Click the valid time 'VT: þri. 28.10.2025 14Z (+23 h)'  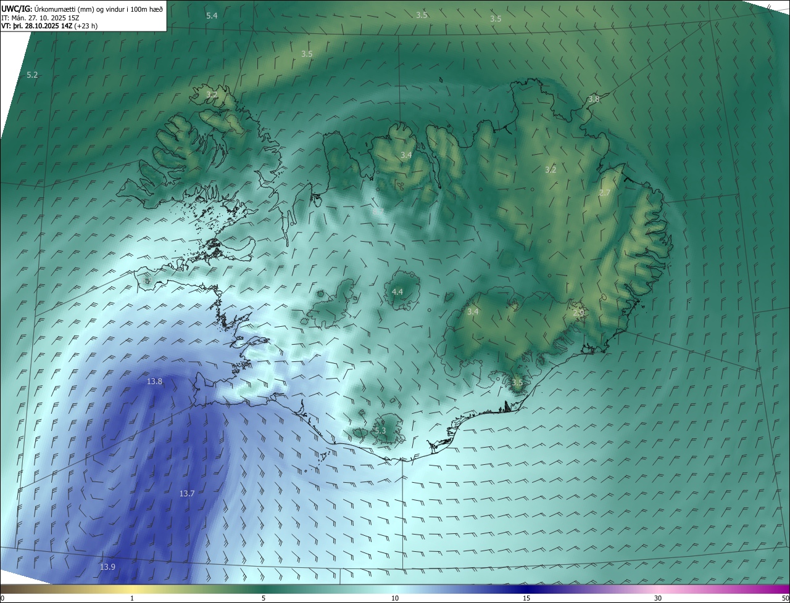pyautogui.click(x=49, y=26)
